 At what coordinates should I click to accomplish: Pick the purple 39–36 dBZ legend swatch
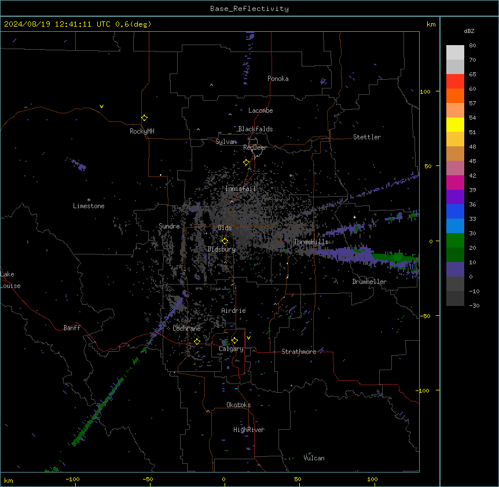pos(455,197)
